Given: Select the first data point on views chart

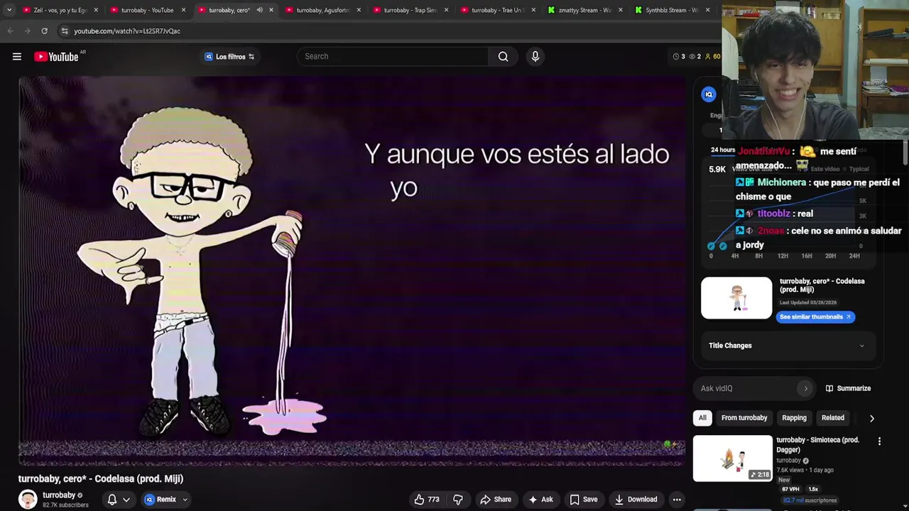Looking at the screenshot, I should click(x=711, y=246).
